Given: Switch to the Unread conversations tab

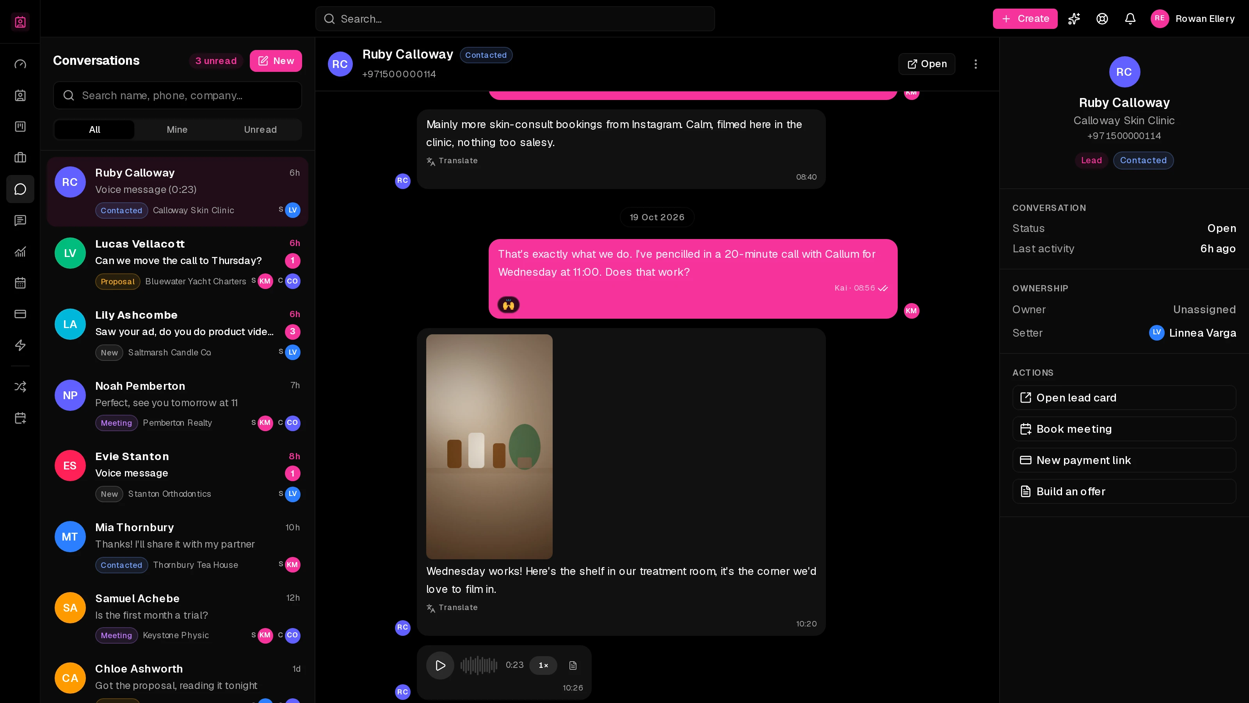Looking at the screenshot, I should pyautogui.click(x=260, y=130).
